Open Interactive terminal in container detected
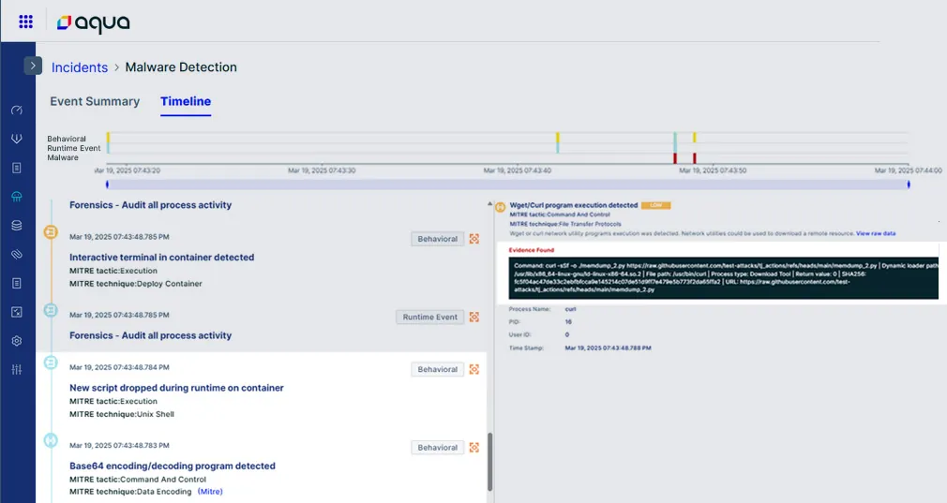 162,257
